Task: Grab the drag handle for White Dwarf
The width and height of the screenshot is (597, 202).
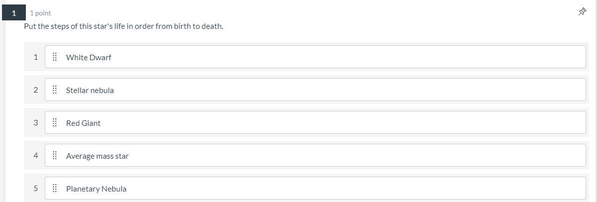Action: [x=55, y=57]
